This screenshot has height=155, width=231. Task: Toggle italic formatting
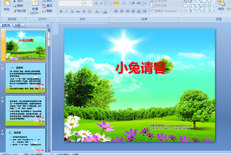click(67, 11)
